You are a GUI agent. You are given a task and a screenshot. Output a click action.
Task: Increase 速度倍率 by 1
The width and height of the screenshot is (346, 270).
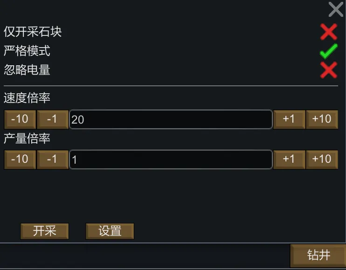coord(289,119)
